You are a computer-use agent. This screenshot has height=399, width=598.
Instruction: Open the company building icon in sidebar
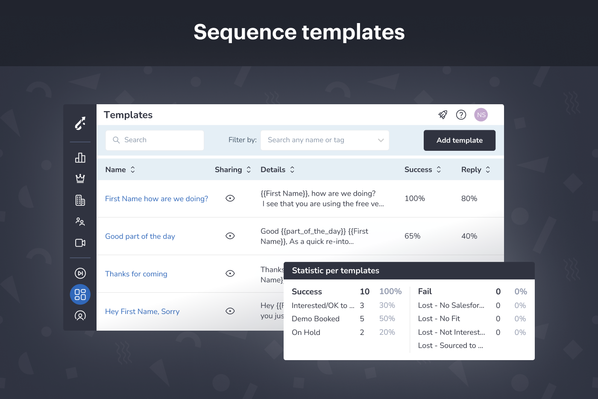(80, 200)
